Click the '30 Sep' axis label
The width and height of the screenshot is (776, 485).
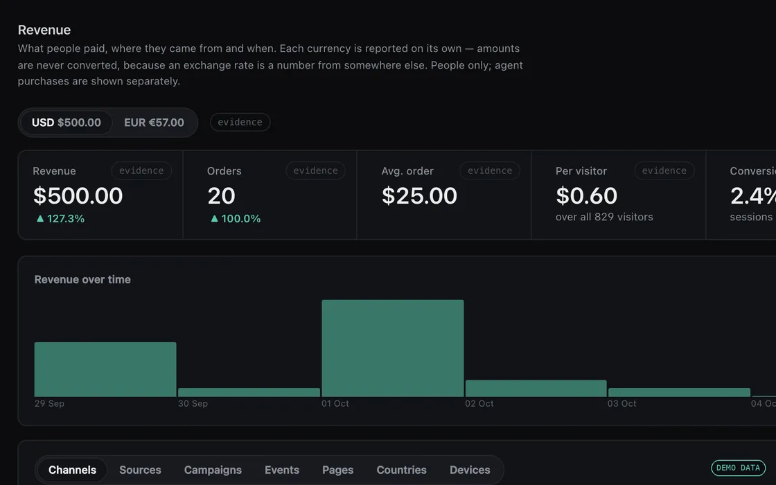[x=193, y=403]
